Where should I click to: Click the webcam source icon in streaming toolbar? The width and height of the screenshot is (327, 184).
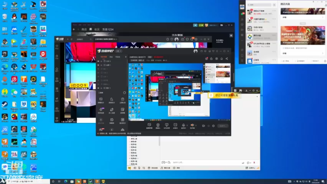[158, 125]
